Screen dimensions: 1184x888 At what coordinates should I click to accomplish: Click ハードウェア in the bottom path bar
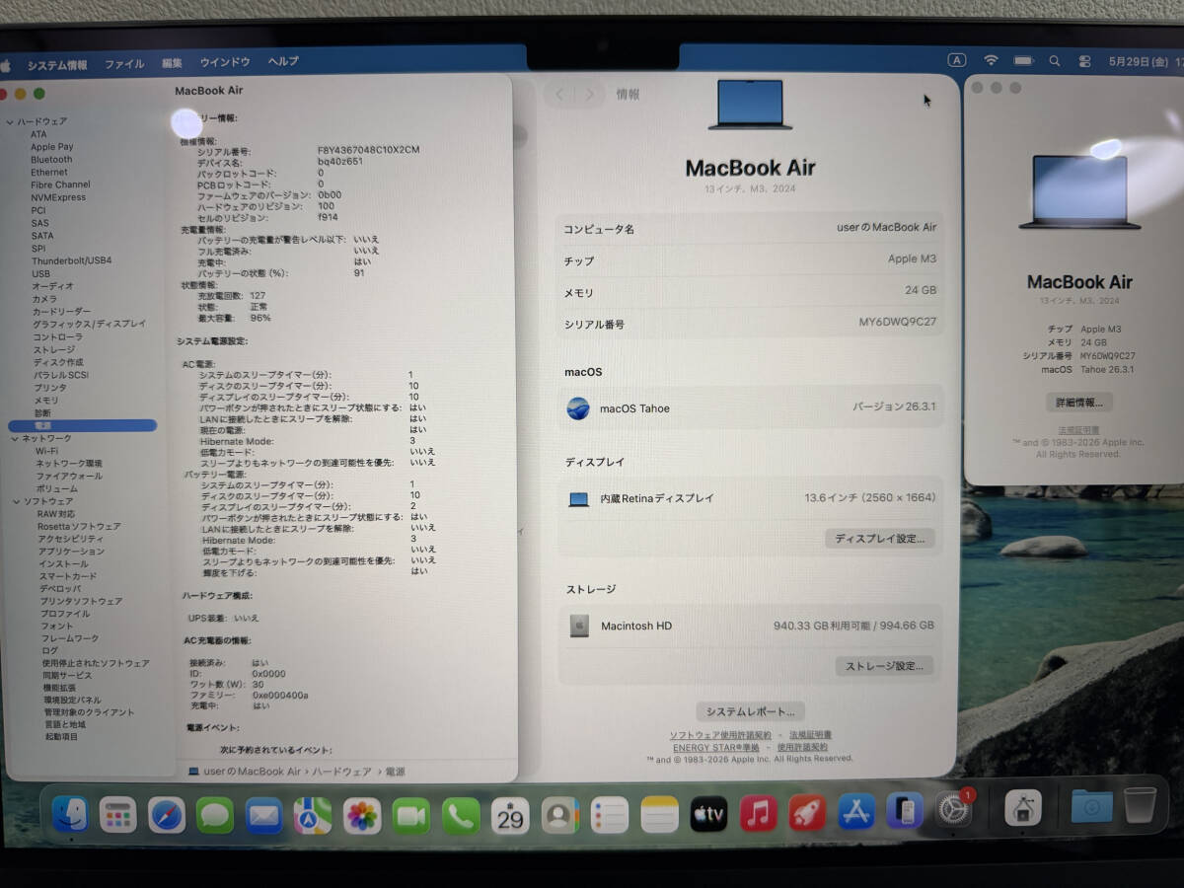(x=342, y=772)
